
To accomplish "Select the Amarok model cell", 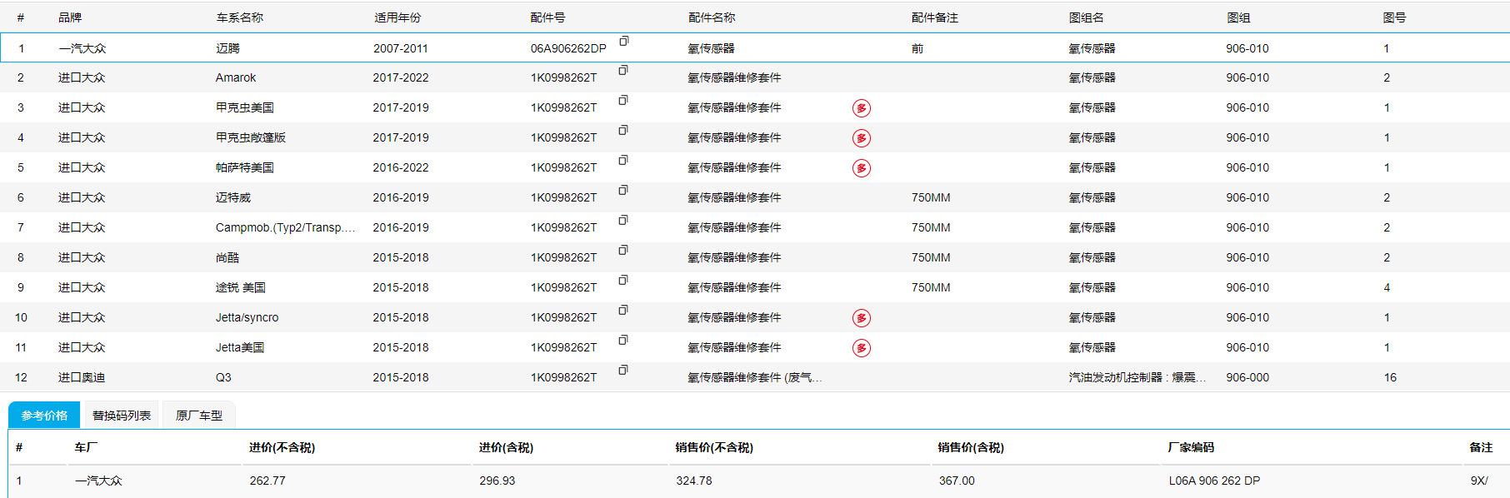I will click(236, 77).
